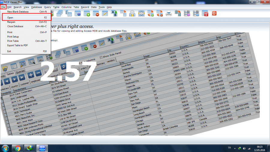Click the printer toolbar icon
Viewport: 270px width, 152px height.
169,13
